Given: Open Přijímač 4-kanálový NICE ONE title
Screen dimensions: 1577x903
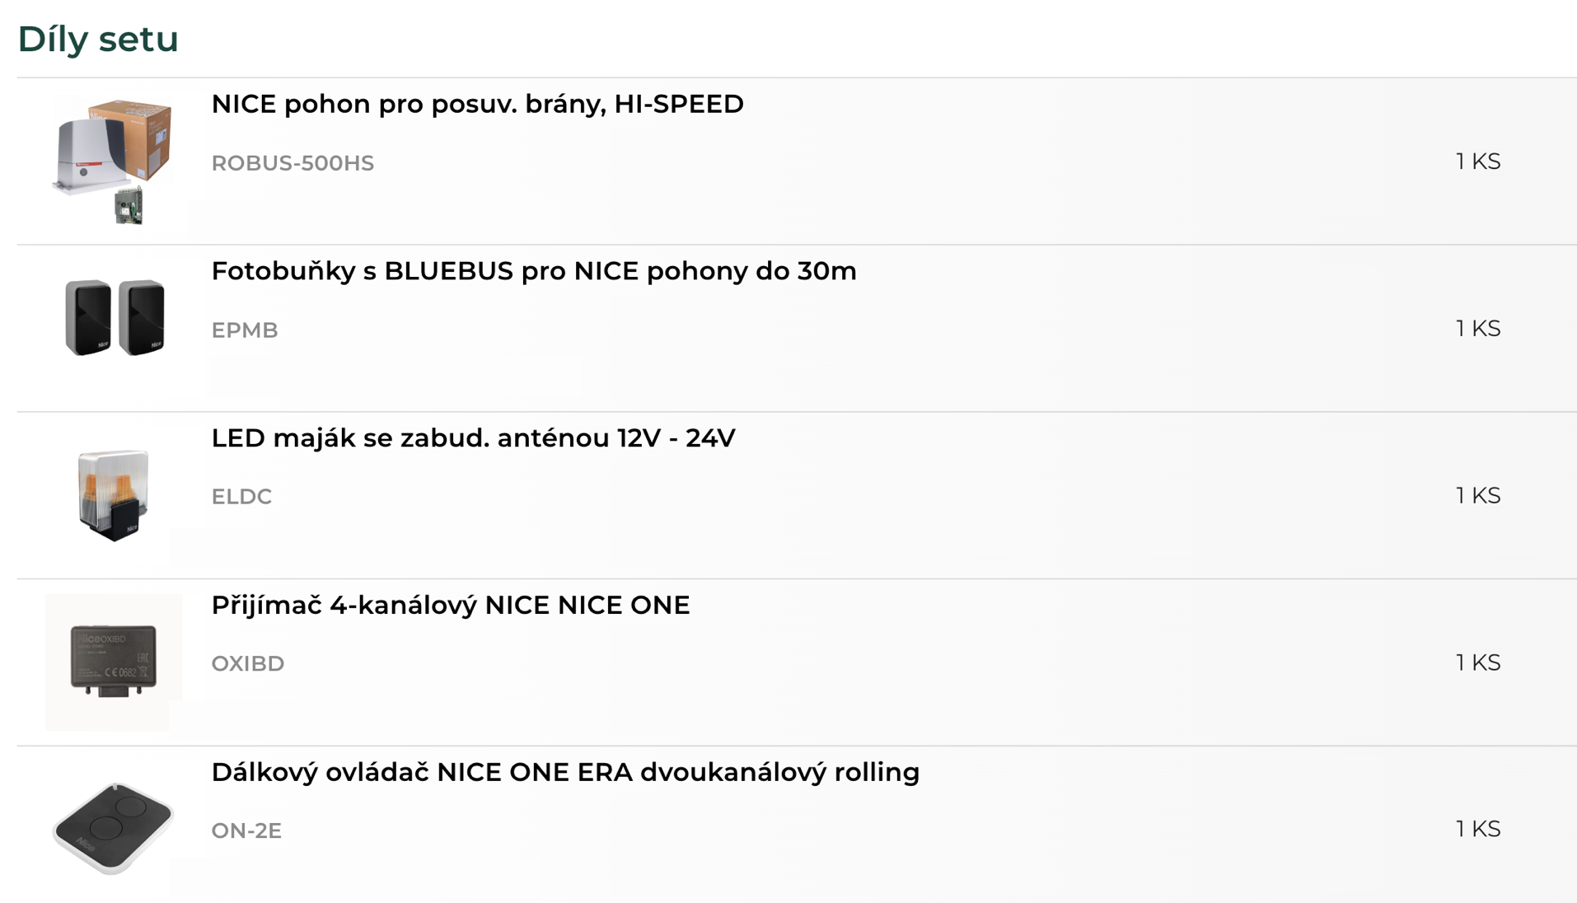Looking at the screenshot, I should point(451,606).
